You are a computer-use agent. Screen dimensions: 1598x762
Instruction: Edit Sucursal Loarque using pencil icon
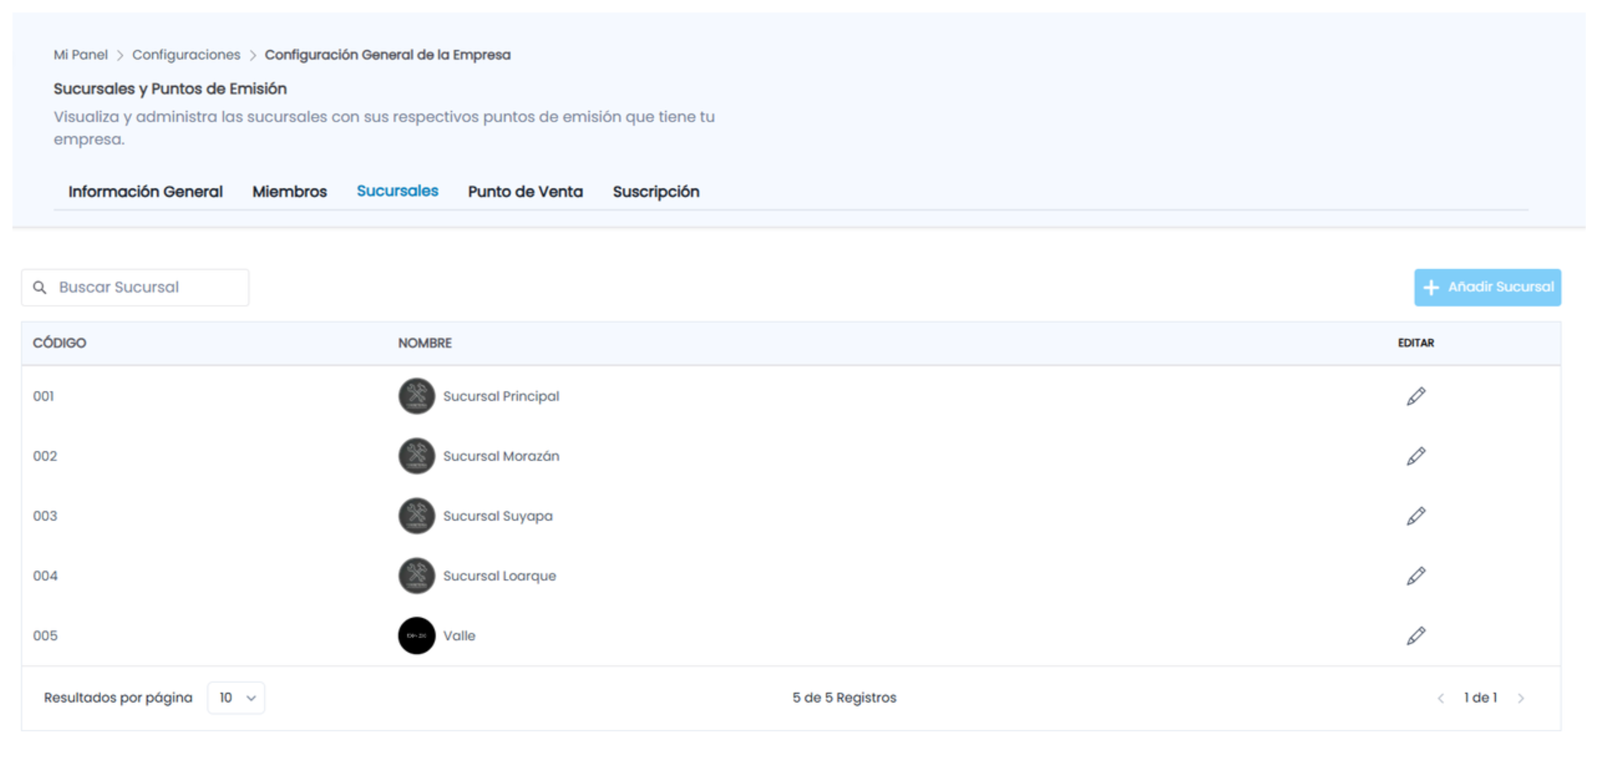click(1416, 576)
